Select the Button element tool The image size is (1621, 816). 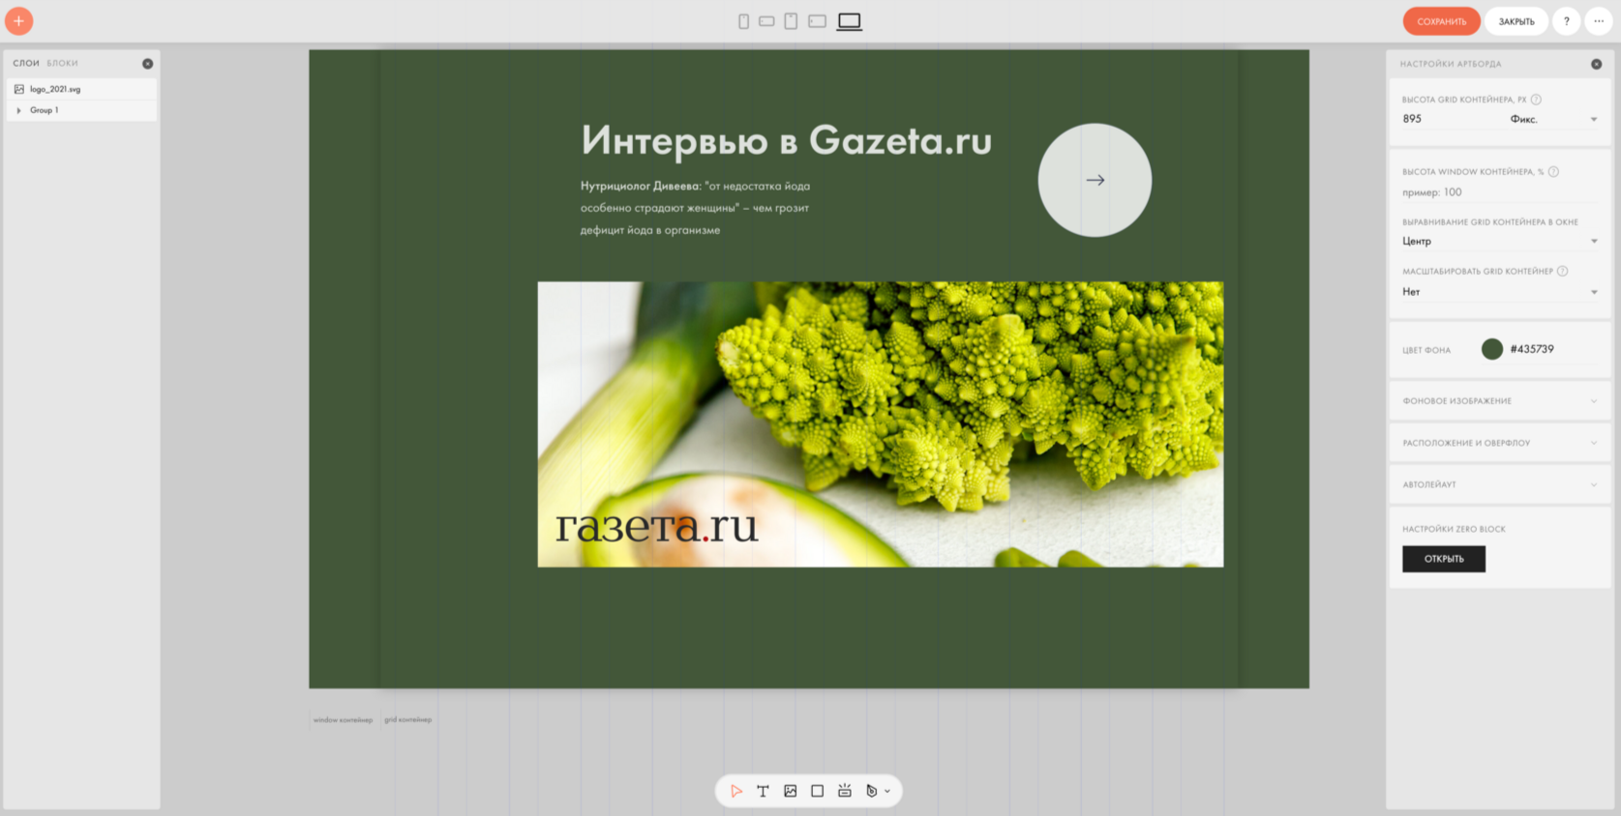[x=844, y=791]
